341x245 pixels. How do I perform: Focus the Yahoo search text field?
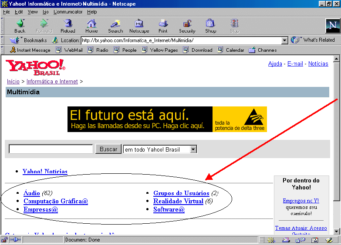click(x=51, y=149)
